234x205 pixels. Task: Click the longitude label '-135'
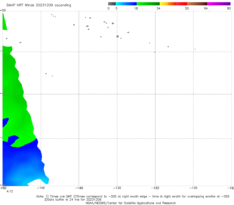(x=117, y=188)
